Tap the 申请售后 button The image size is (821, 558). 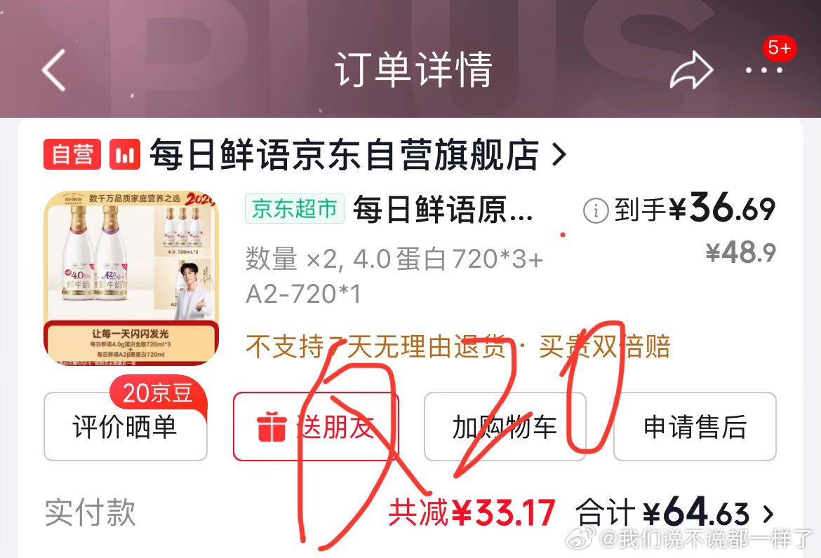695,427
